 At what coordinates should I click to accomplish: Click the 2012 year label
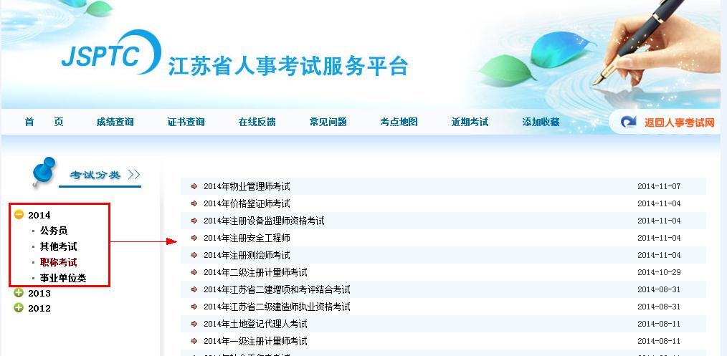tap(39, 309)
